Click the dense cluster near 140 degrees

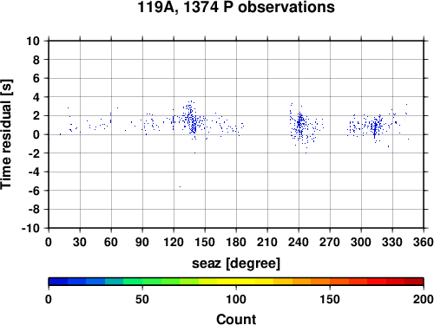click(192, 120)
